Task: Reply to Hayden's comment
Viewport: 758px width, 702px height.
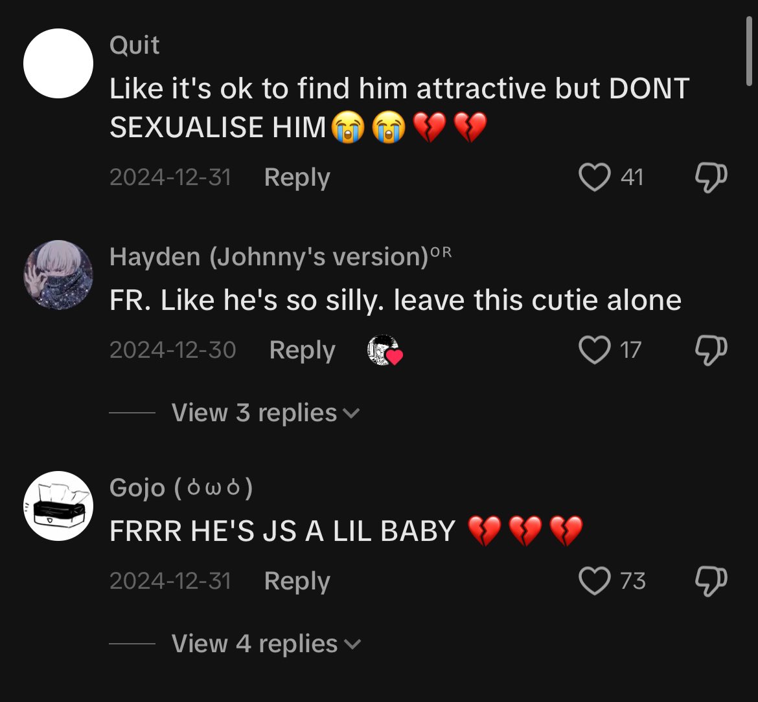Action: pos(302,351)
